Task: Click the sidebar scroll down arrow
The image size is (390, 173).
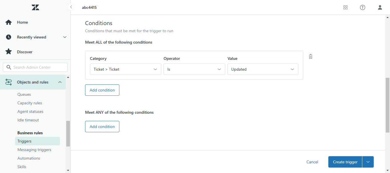Action: 68,170
